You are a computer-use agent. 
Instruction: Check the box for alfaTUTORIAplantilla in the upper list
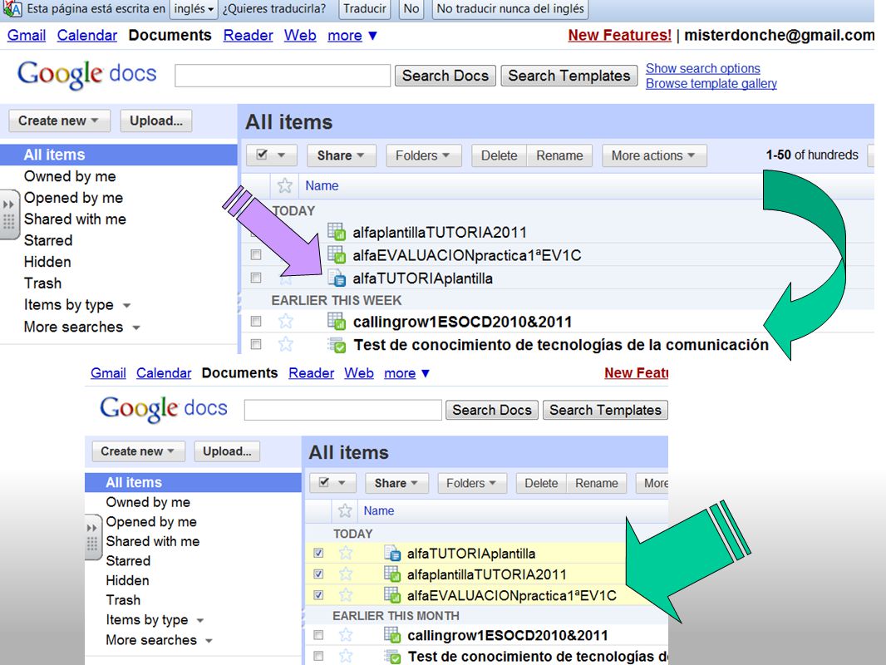tap(256, 278)
